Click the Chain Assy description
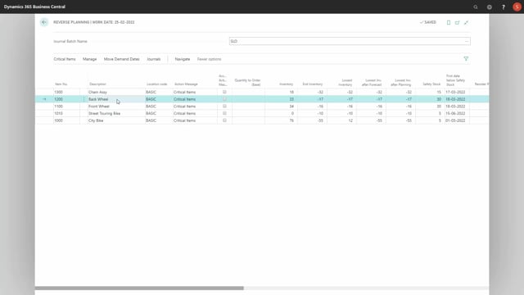The height and width of the screenshot is (295, 524). click(x=98, y=92)
